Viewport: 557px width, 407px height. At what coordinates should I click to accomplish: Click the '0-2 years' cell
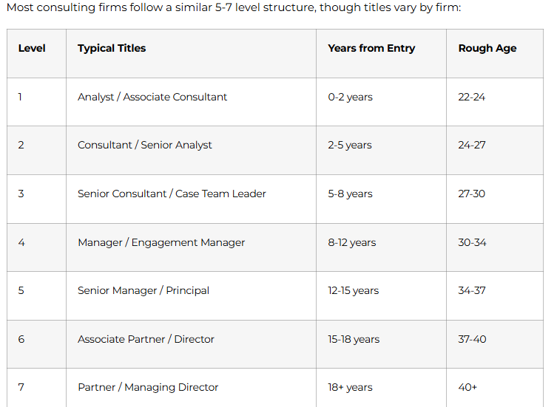[350, 97]
